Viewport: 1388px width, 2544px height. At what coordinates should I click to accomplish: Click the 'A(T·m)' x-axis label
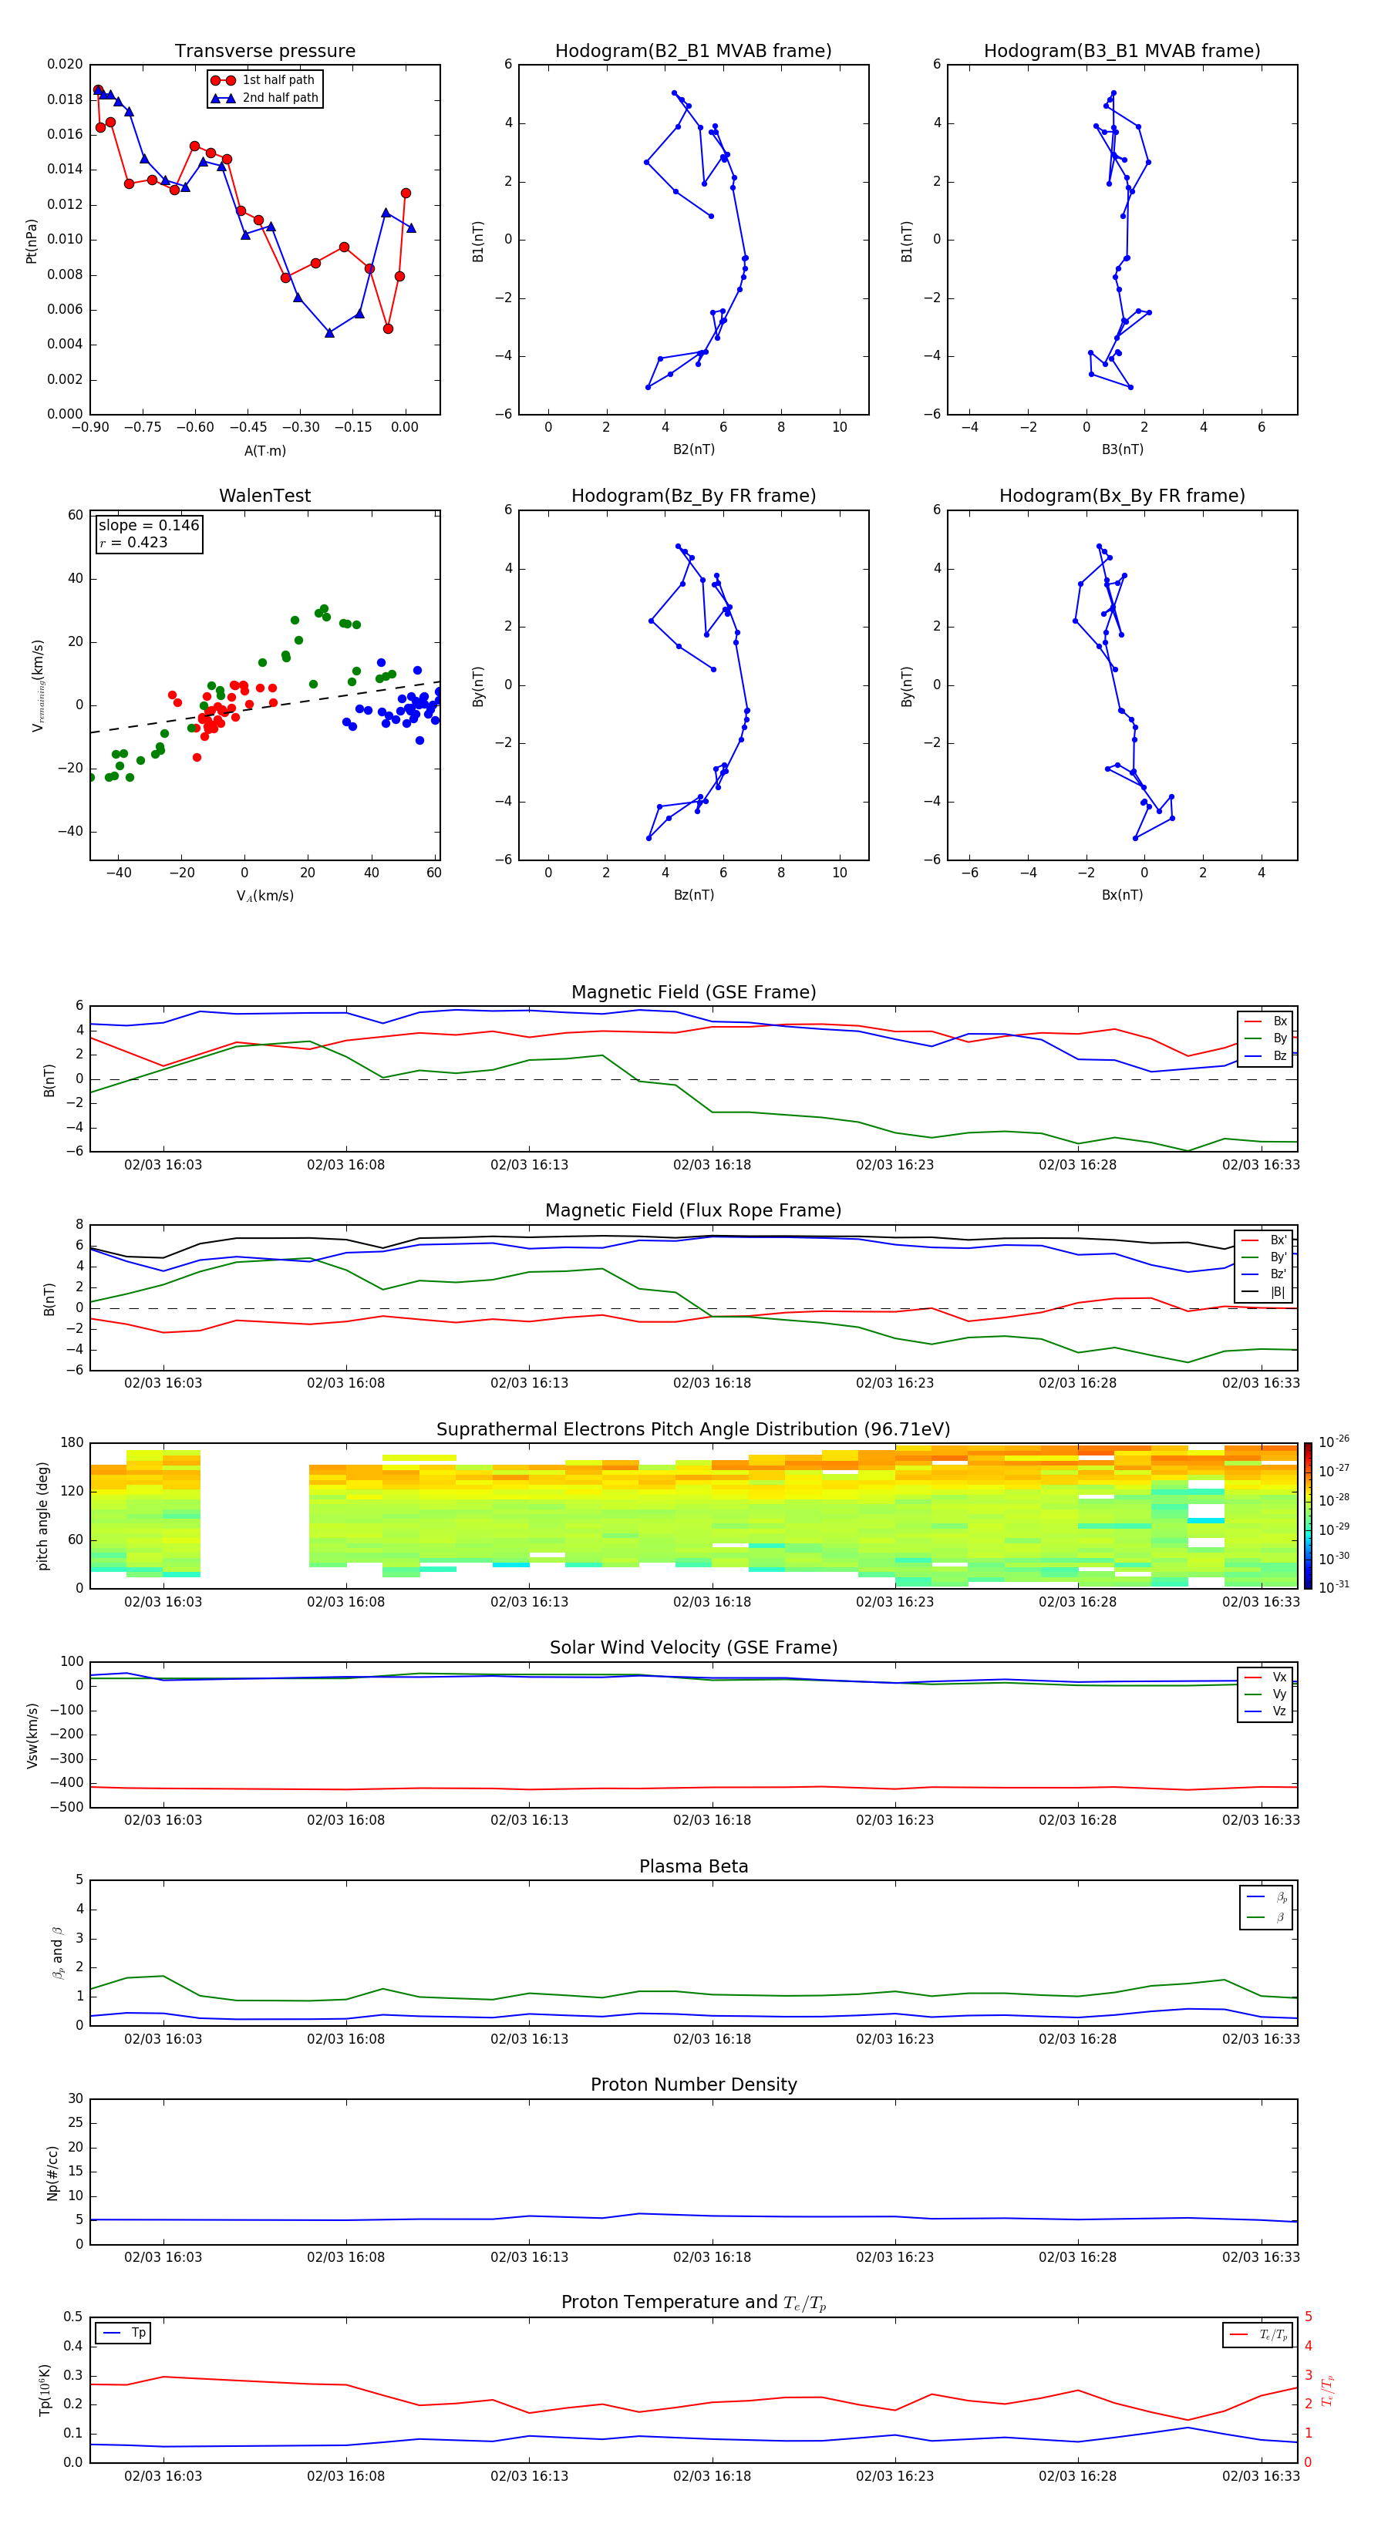(264, 451)
